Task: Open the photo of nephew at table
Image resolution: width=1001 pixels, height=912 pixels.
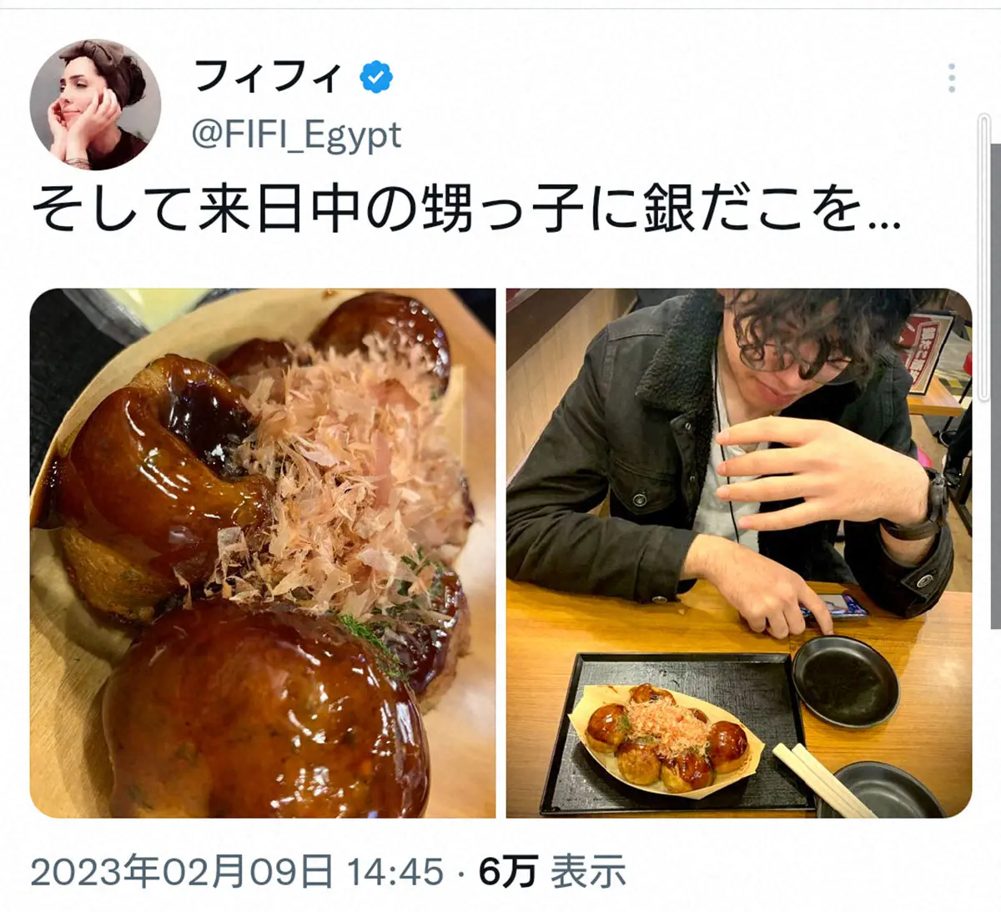Action: point(739,553)
